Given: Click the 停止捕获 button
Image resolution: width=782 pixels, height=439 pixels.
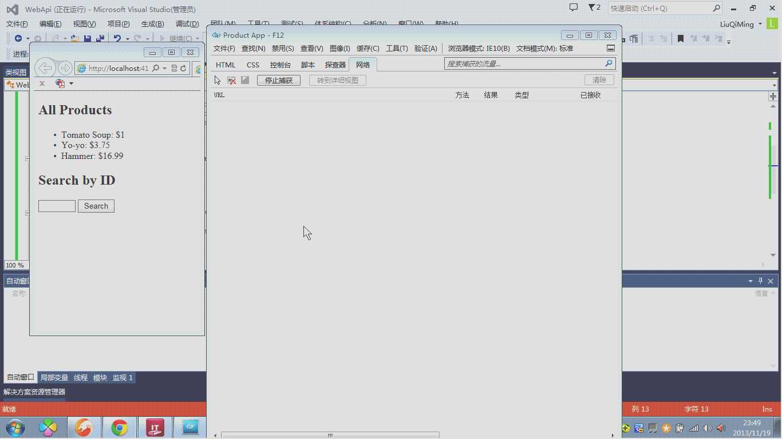Looking at the screenshot, I should (279, 81).
